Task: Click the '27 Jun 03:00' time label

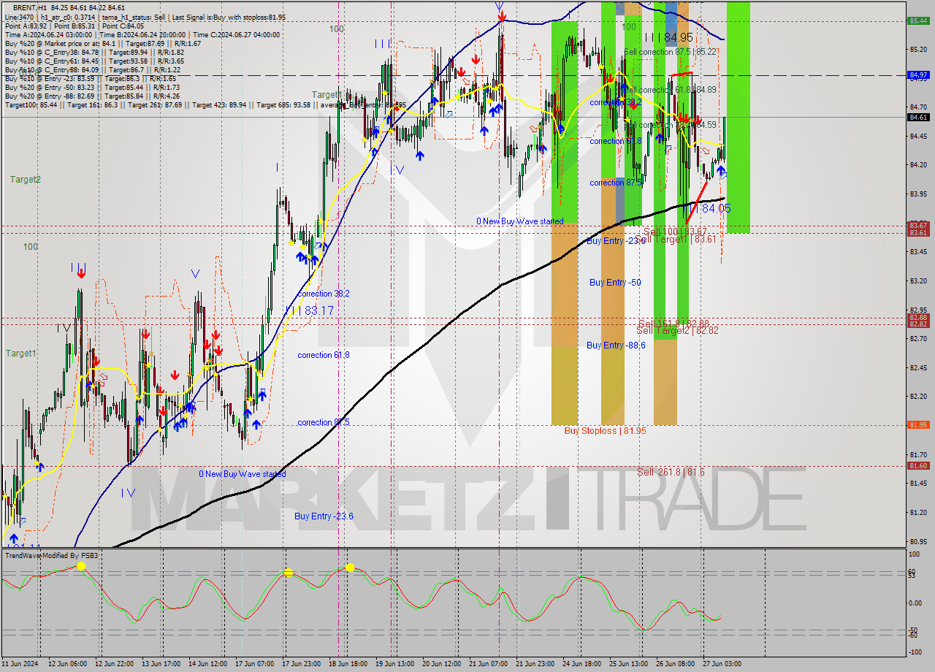Action: pyautogui.click(x=722, y=663)
